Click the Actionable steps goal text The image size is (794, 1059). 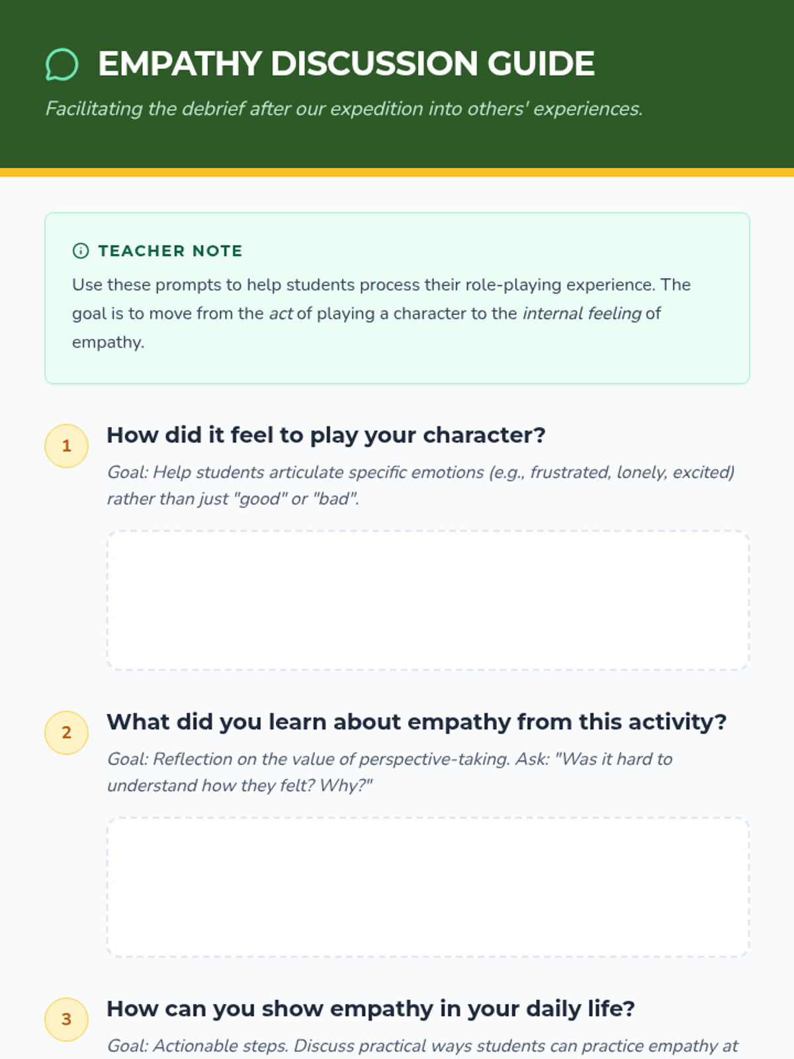point(422,1046)
